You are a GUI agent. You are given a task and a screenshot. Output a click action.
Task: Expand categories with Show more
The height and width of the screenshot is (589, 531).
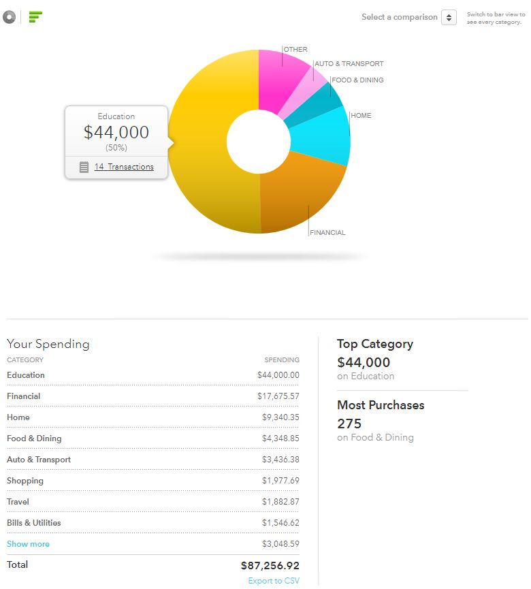point(28,543)
